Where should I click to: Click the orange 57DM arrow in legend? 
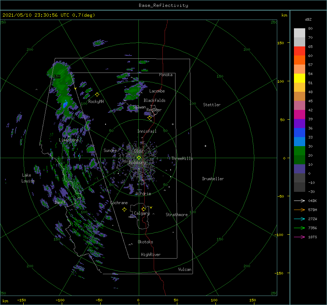299,210
